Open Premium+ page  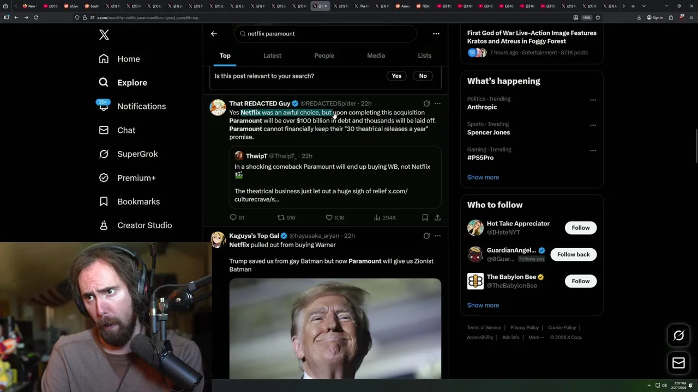click(127, 178)
